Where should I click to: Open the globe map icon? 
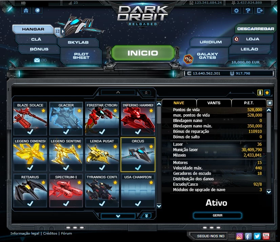[38, 11]
